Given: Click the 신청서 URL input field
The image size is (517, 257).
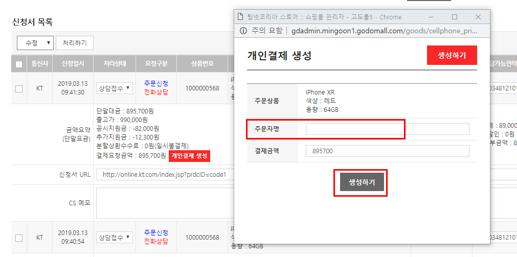Looking at the screenshot, I should pos(164,175).
